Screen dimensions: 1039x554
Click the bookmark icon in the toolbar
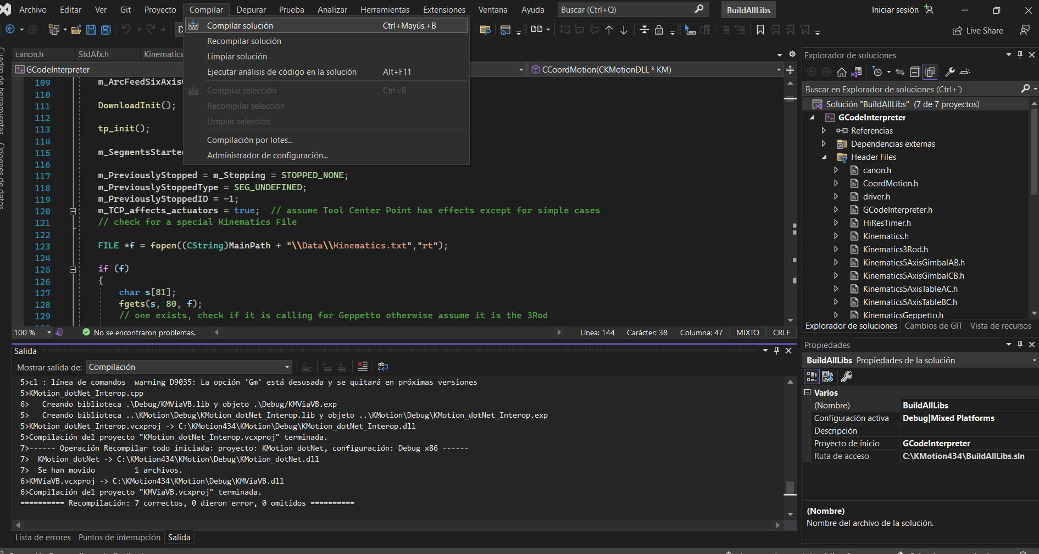point(760,30)
